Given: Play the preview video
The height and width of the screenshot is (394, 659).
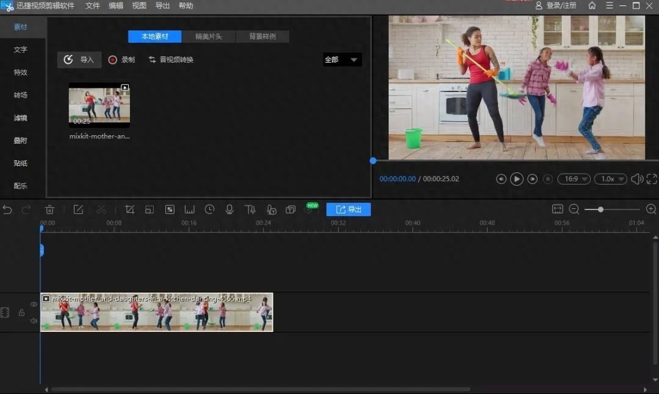Looking at the screenshot, I should [x=517, y=179].
